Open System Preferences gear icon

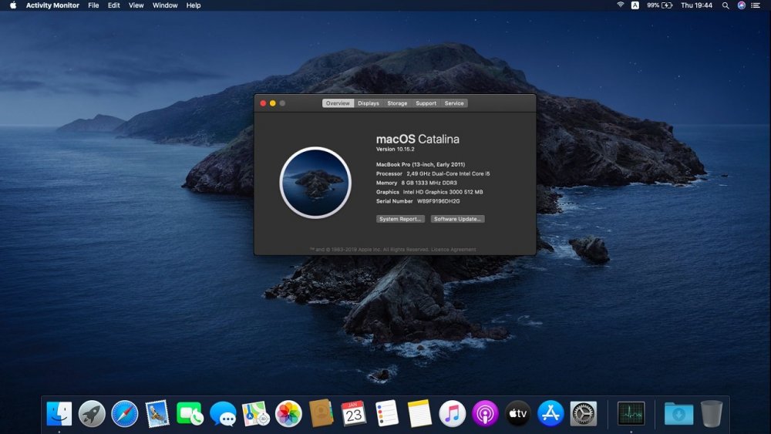(x=583, y=413)
